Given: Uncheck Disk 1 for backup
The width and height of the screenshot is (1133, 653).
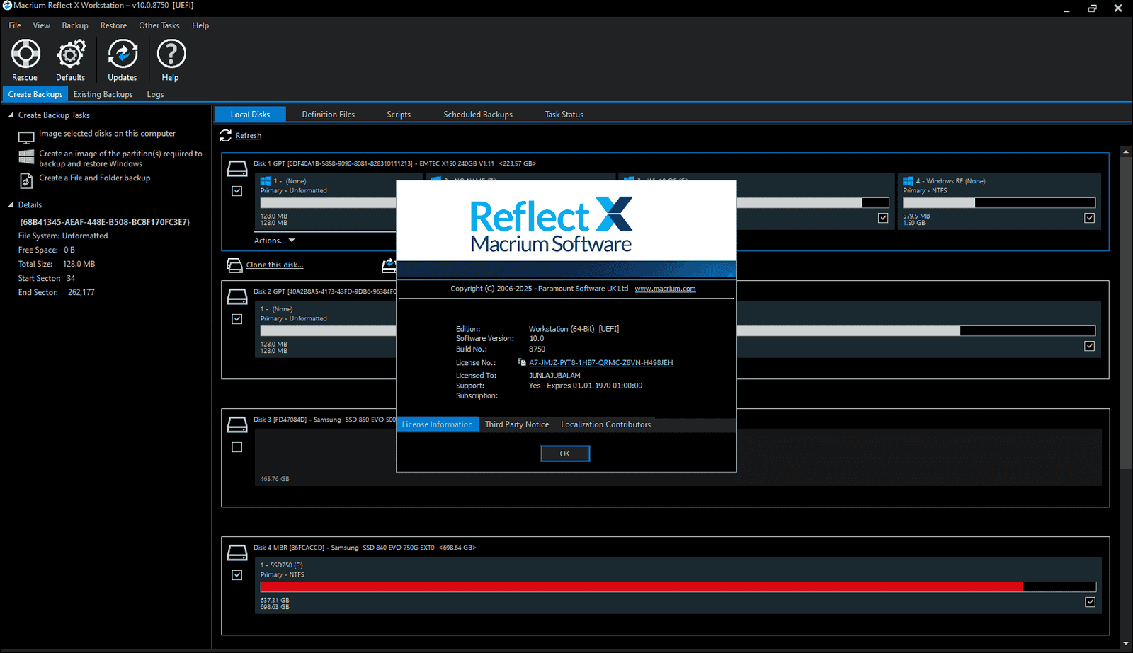Looking at the screenshot, I should (237, 190).
